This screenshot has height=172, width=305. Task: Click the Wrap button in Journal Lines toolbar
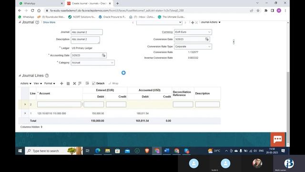click(113, 84)
